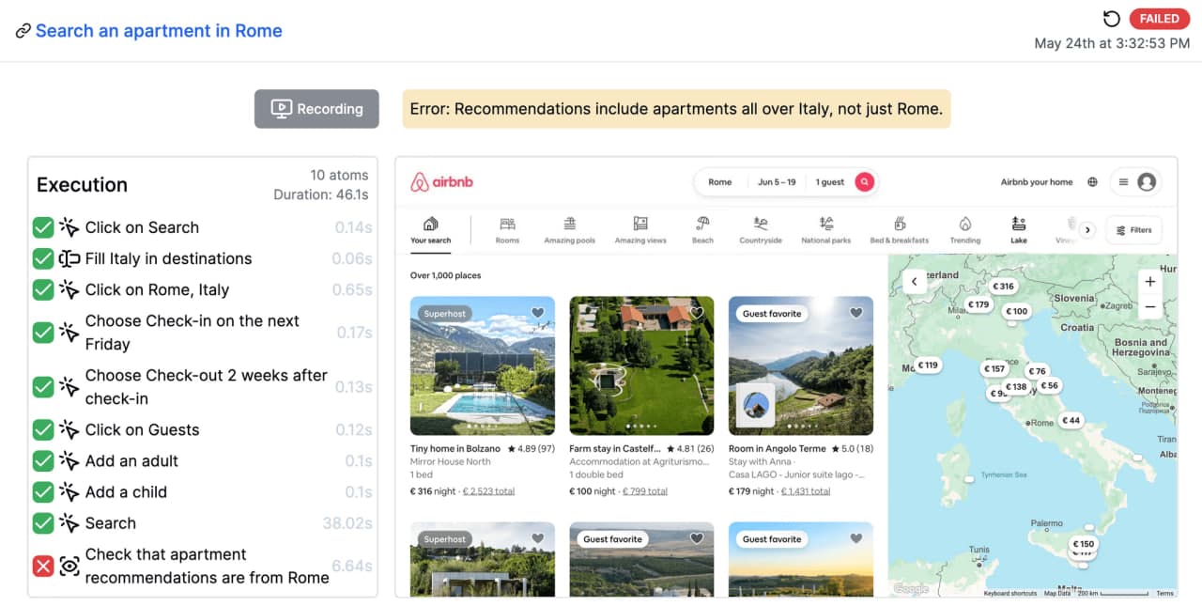Image resolution: width=1202 pixels, height=606 pixels.
Task: Open the Room in Angolo Terme photo
Action: point(801,365)
